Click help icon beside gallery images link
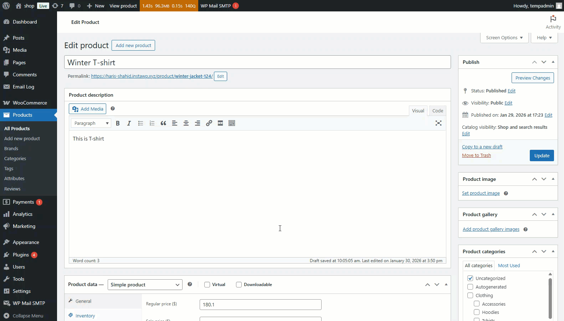564x321 pixels. [x=525, y=229]
